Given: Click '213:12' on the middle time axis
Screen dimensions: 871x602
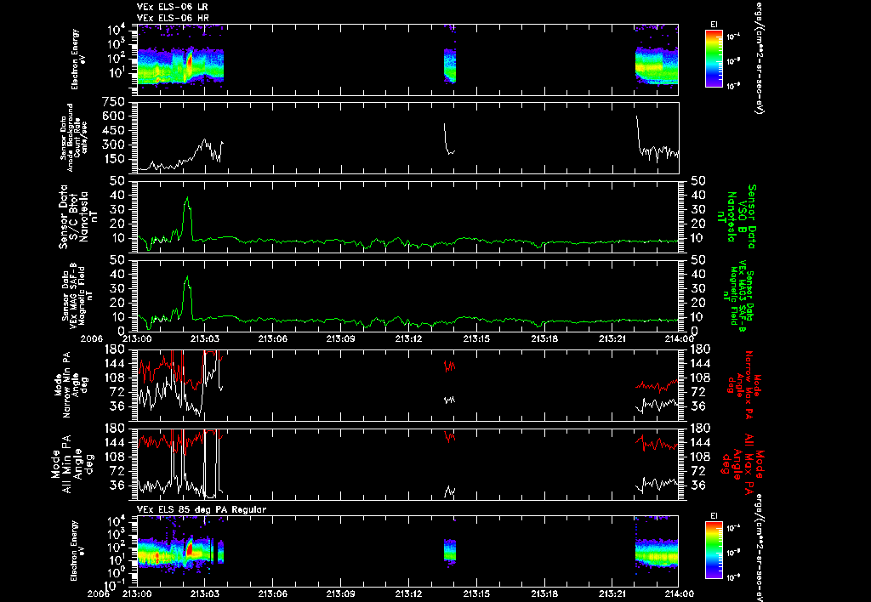Looking at the screenshot, I should (409, 338).
